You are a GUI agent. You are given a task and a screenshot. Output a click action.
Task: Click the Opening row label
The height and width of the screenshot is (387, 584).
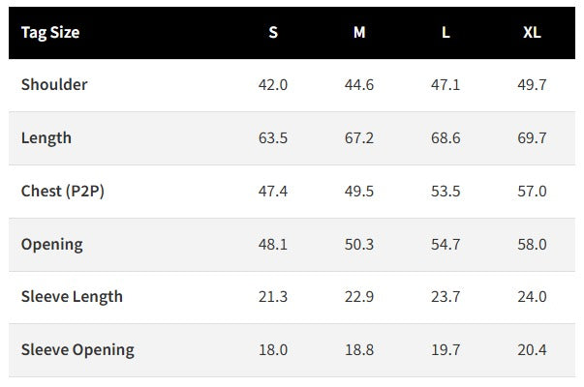(x=52, y=245)
